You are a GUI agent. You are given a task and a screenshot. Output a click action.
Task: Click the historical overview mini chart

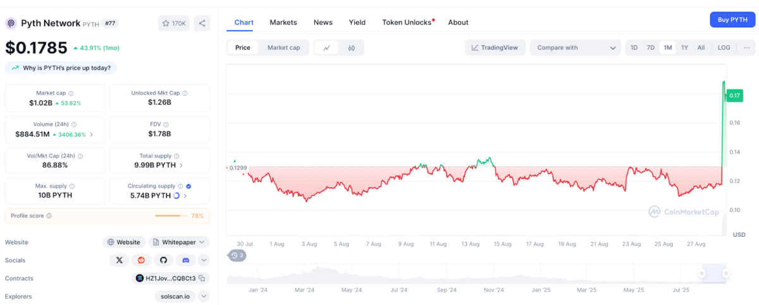pyautogui.click(x=477, y=273)
